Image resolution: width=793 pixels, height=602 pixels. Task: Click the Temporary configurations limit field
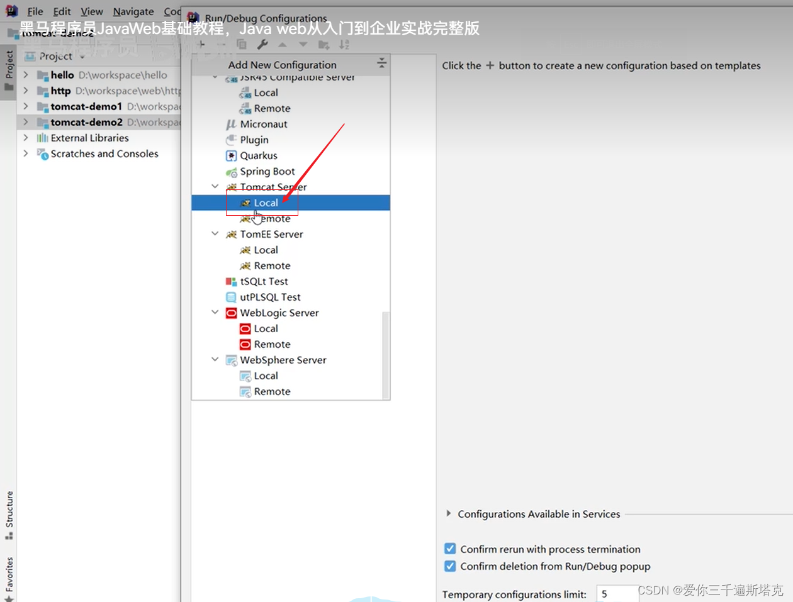[617, 594]
